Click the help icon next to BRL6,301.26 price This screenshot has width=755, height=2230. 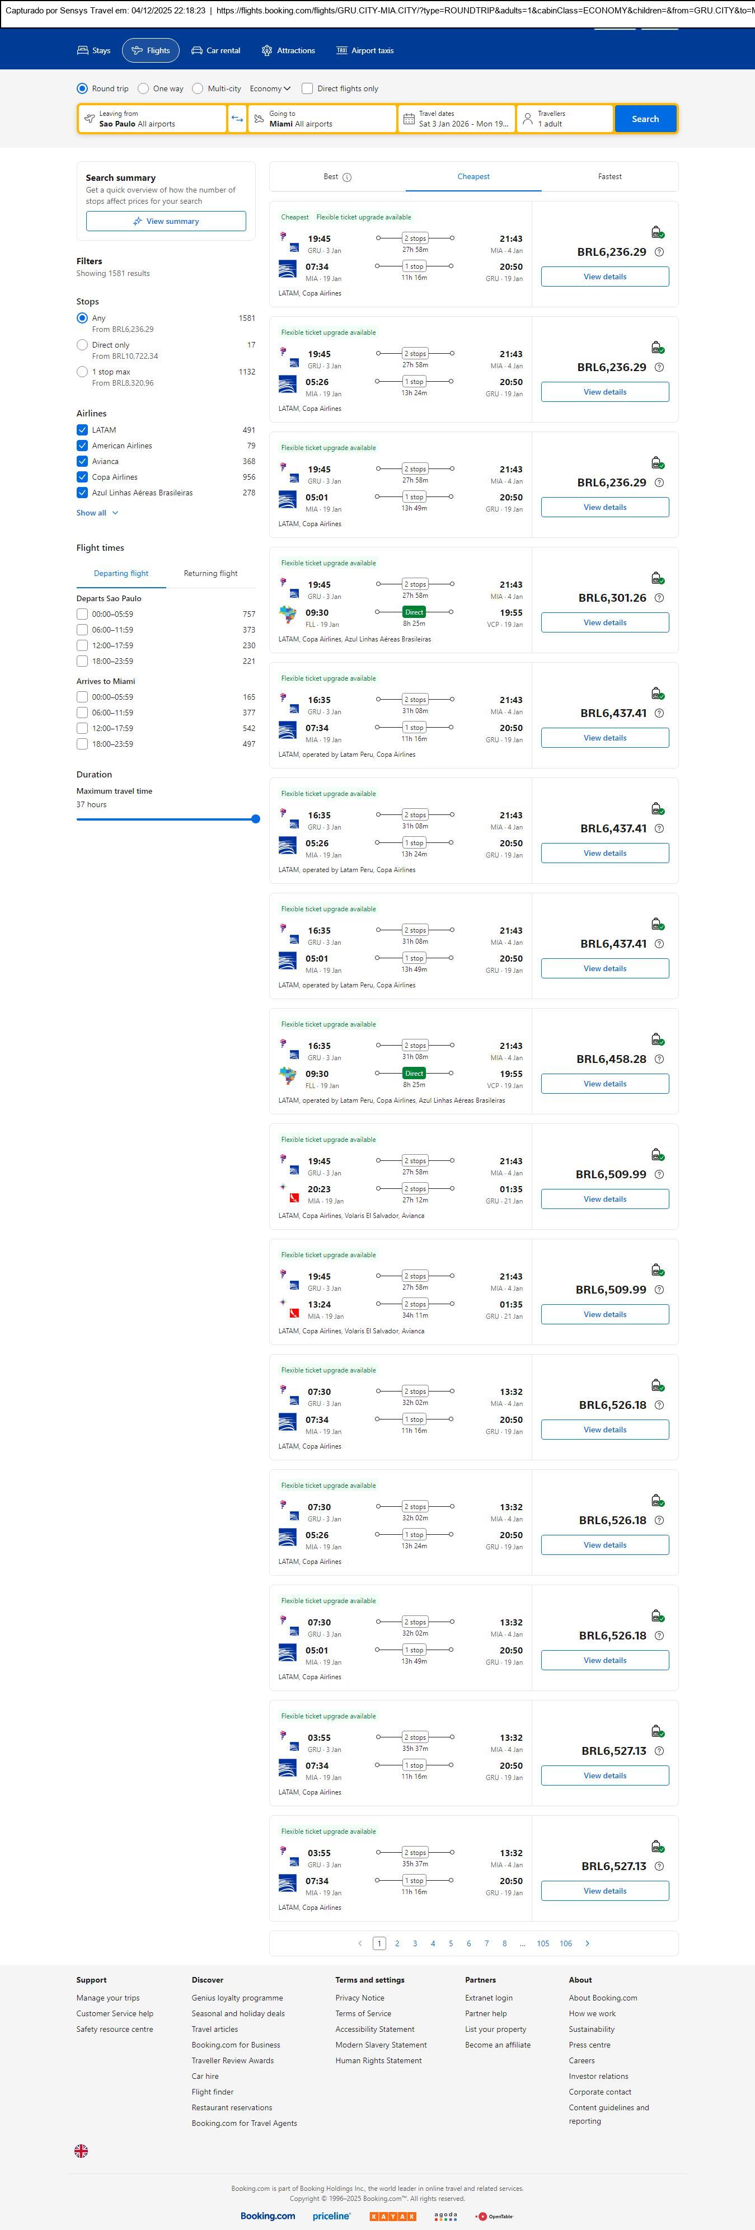pyautogui.click(x=659, y=598)
